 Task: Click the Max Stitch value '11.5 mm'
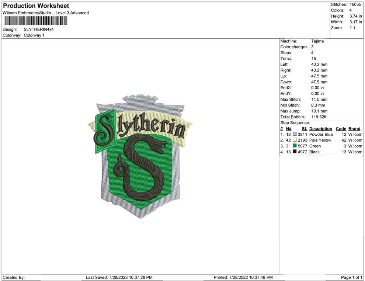click(319, 100)
